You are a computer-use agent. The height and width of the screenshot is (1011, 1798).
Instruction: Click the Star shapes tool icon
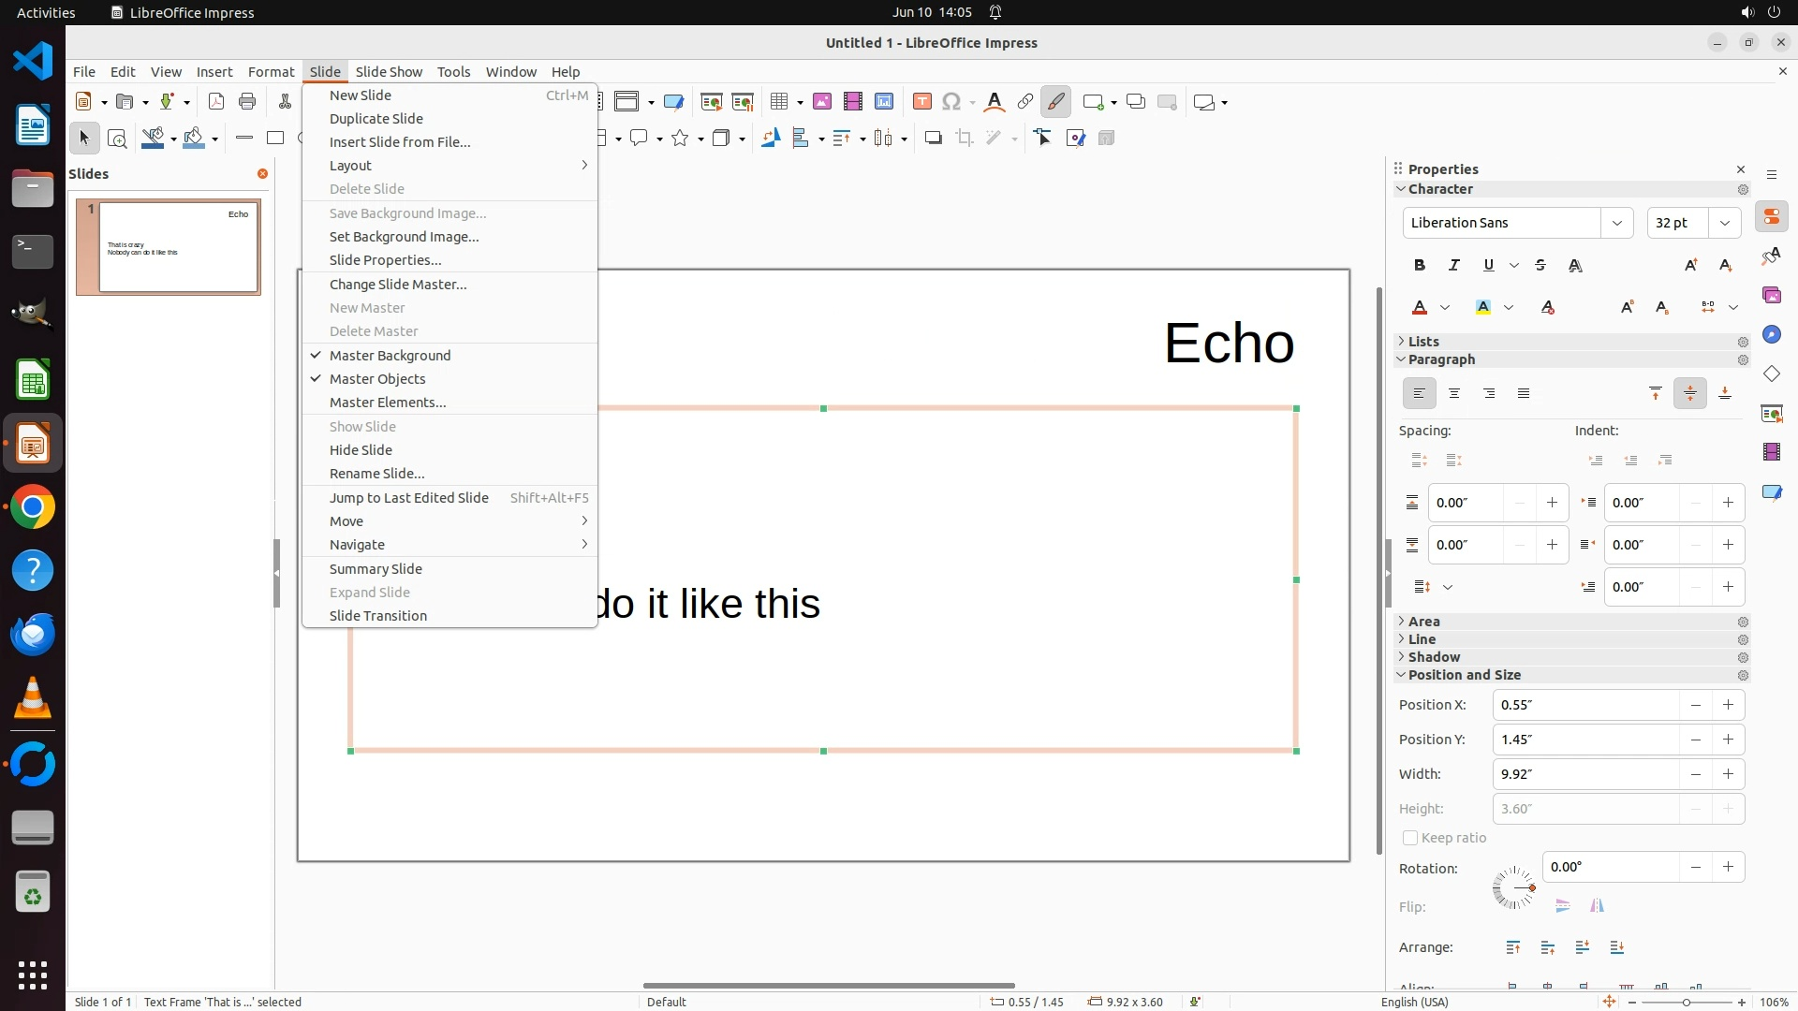tap(681, 139)
